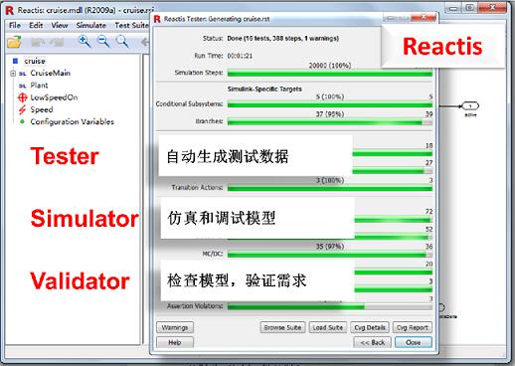This screenshot has width=515, height=366.
Task: Open the Simulate menu
Action: [91, 25]
